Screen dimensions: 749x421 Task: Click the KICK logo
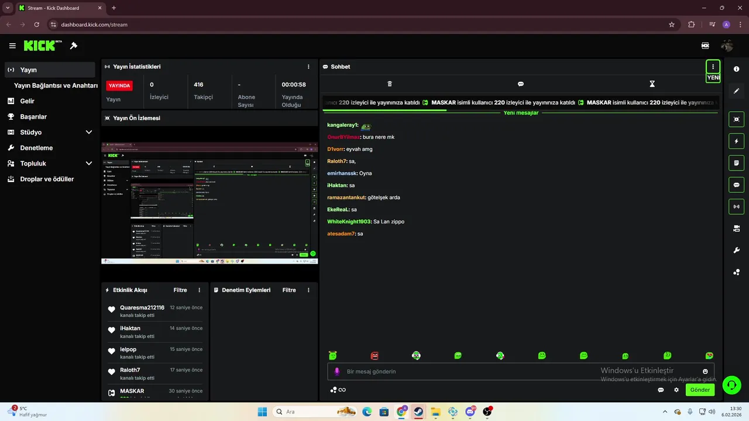click(x=42, y=46)
